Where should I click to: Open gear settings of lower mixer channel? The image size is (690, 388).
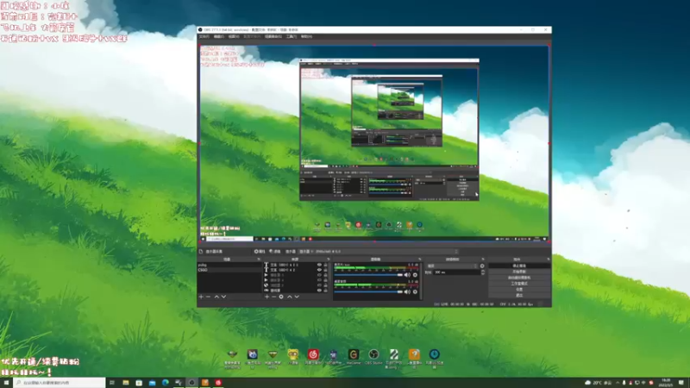[415, 291]
